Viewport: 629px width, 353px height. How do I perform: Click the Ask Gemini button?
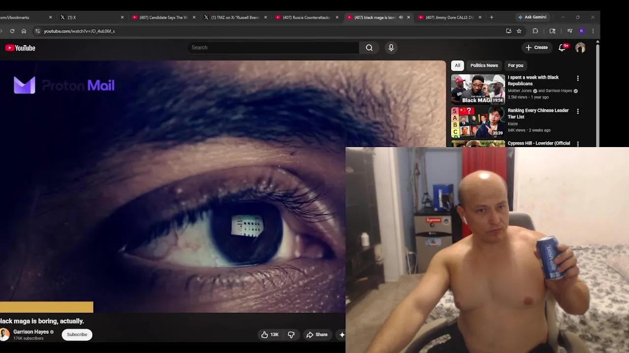[x=532, y=17]
